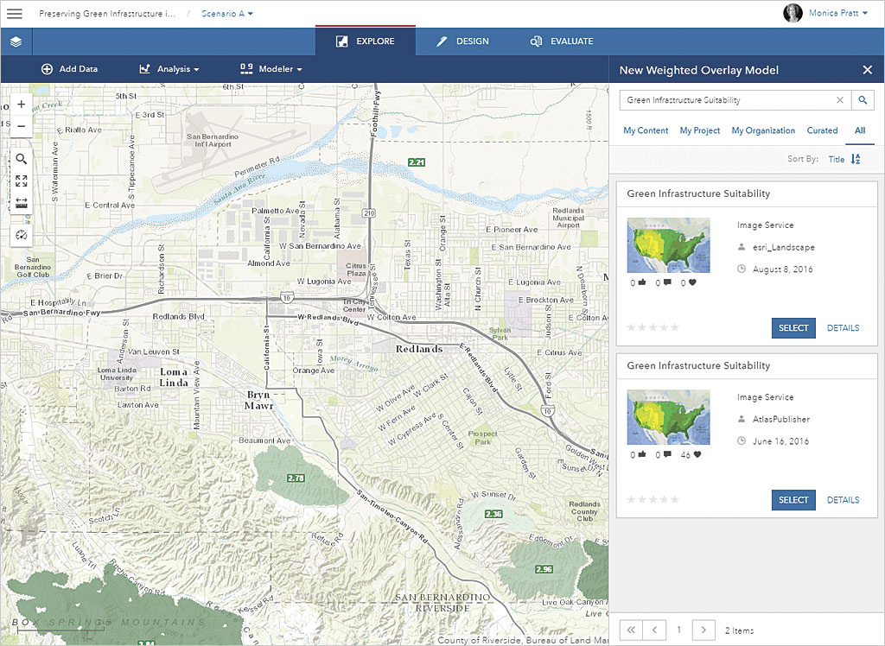Click the 2.96 labeled green area on map
The height and width of the screenshot is (646, 885).
point(544,569)
